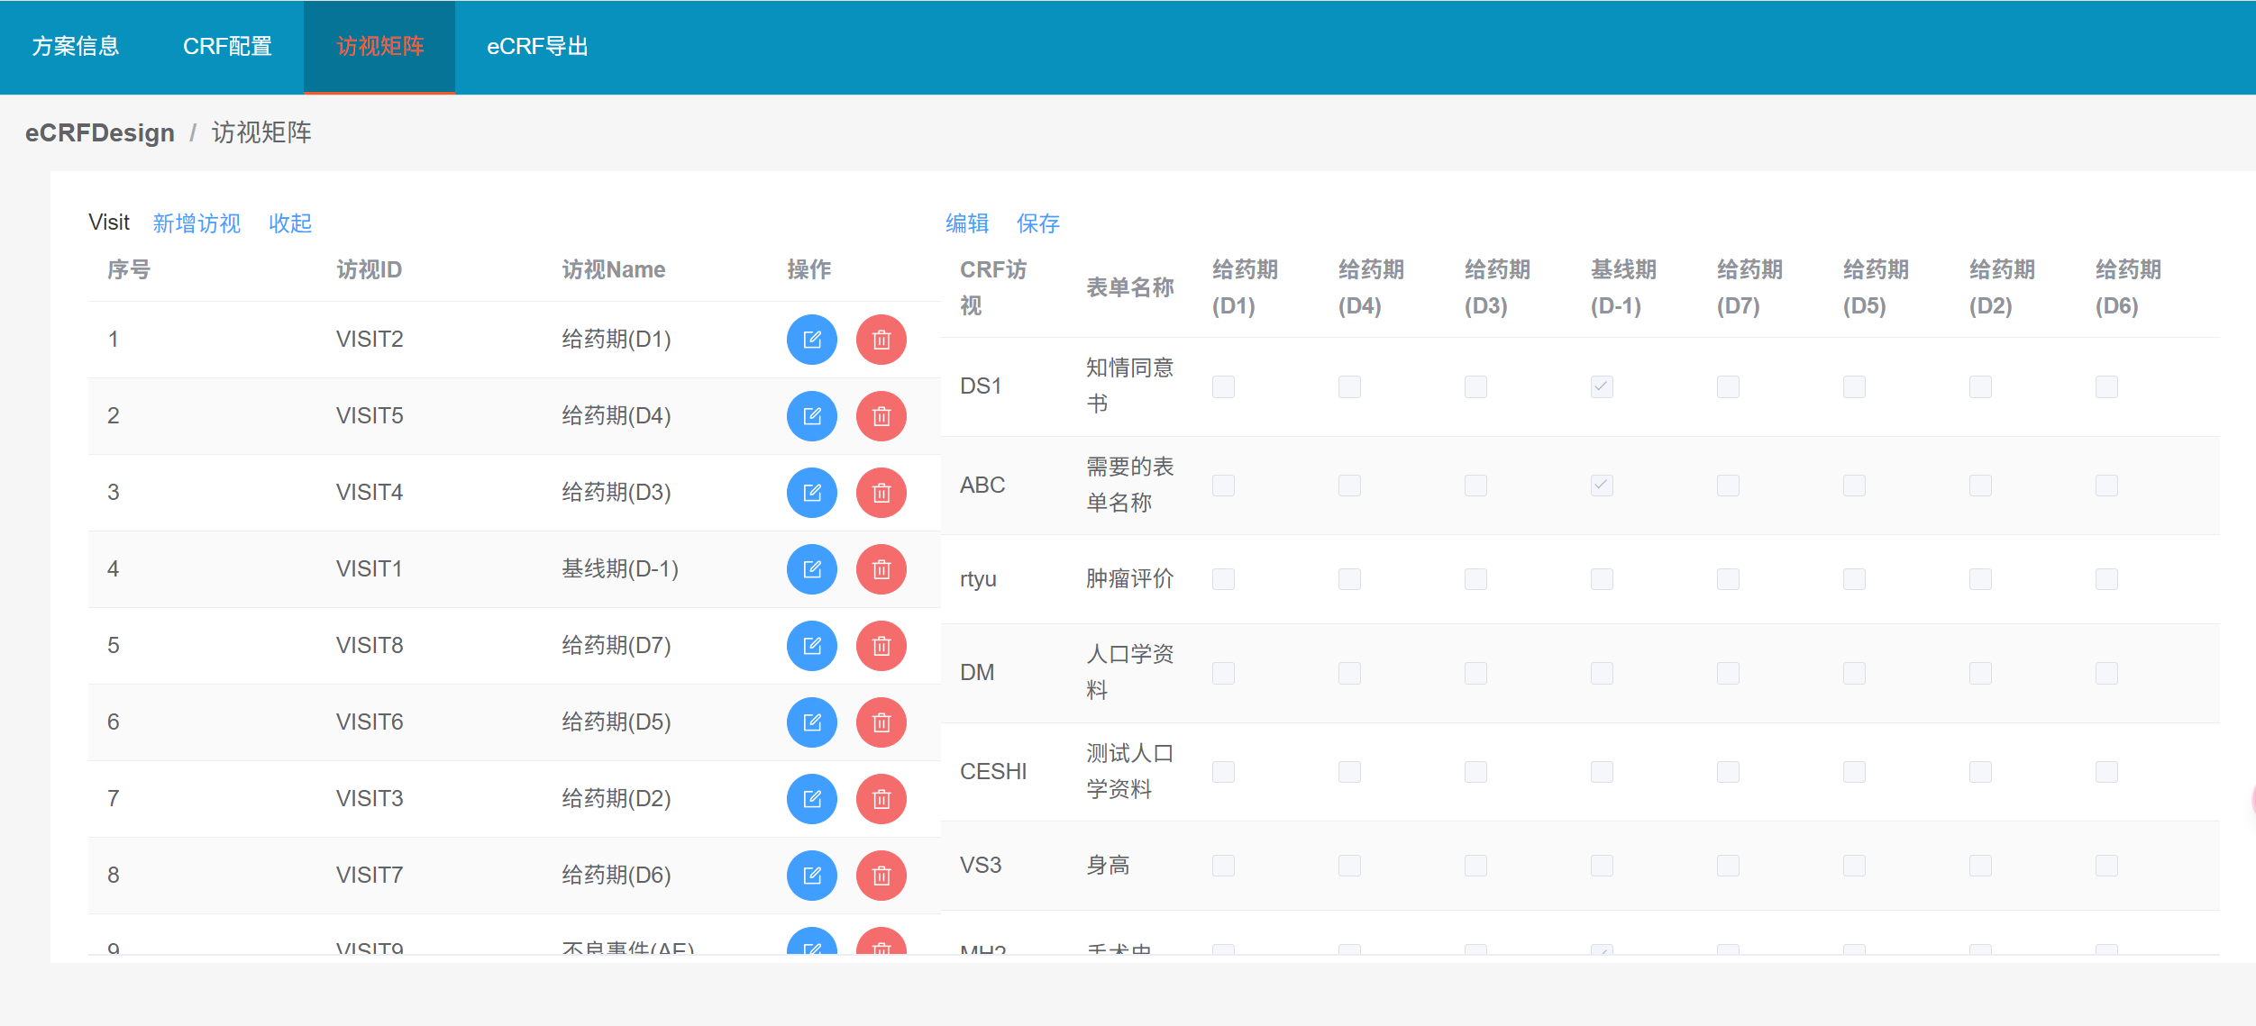Viewport: 2256px width, 1026px height.
Task: Click the edit icon for VISIT6 给药期(D5) row
Action: click(x=811, y=722)
